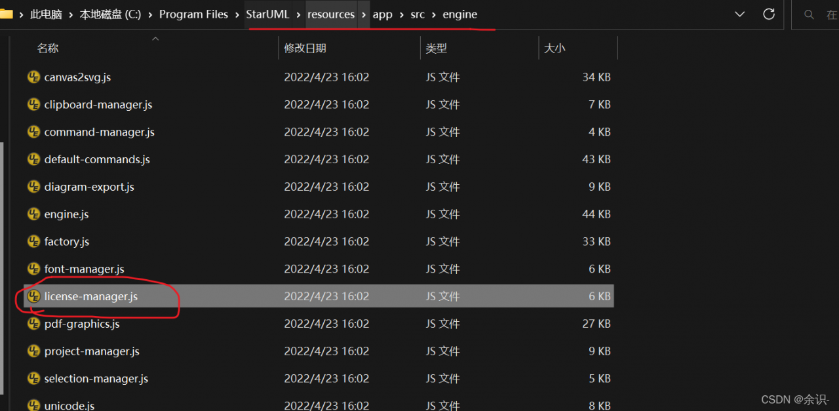Click the project-manager.js file icon
This screenshot has height=411, width=839.
point(34,351)
